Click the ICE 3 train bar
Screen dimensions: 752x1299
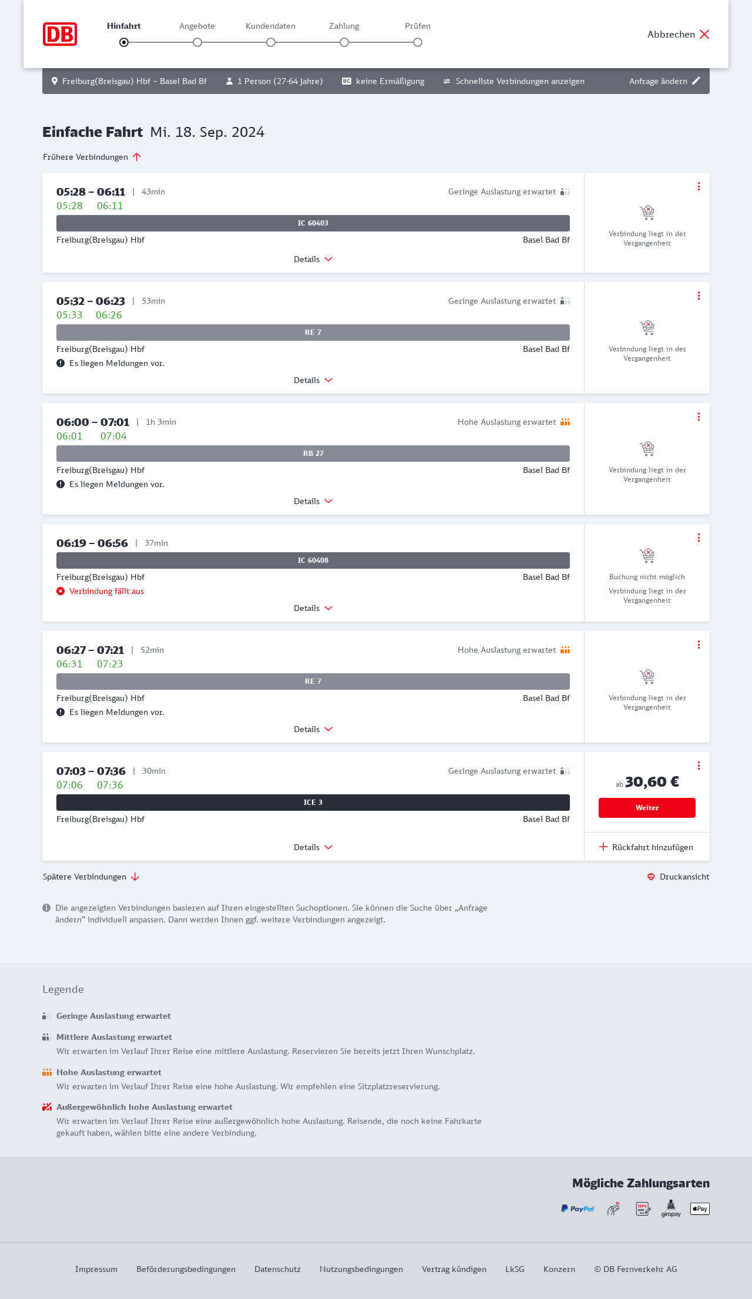[313, 803]
